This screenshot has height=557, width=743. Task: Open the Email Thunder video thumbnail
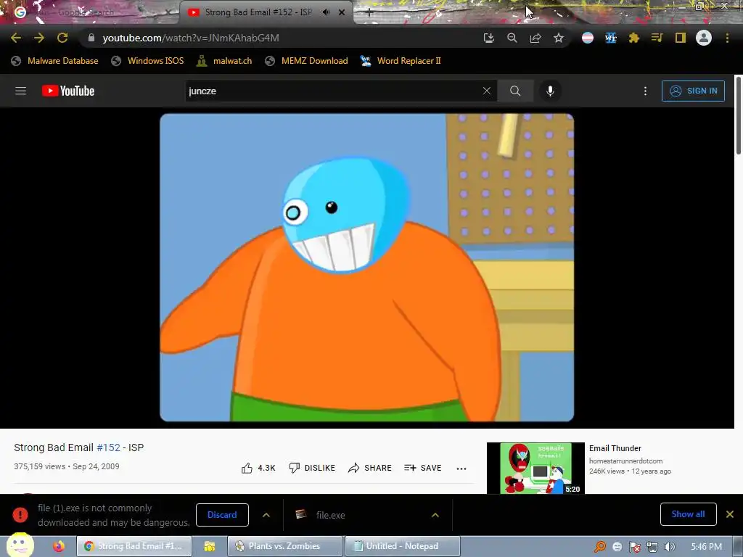(535, 469)
